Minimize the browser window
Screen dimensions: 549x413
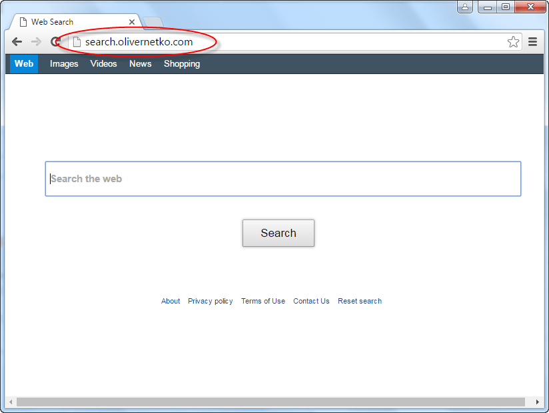click(x=487, y=7)
